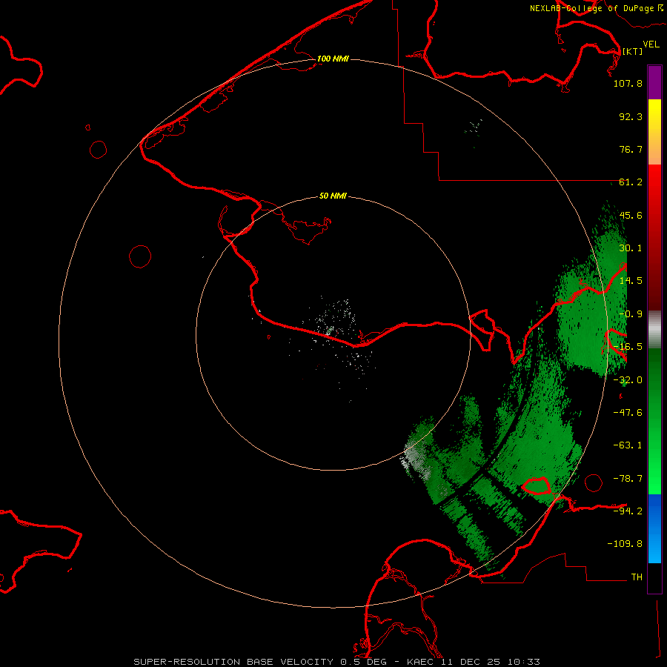Click the VEL legend title
667x667 pixels.
(x=651, y=44)
